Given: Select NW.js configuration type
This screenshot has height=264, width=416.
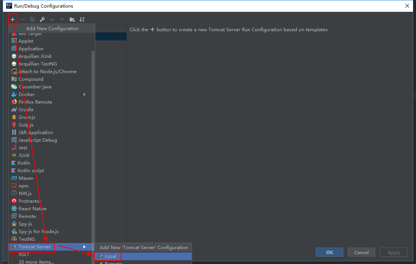Looking at the screenshot, I should pyautogui.click(x=50, y=194).
